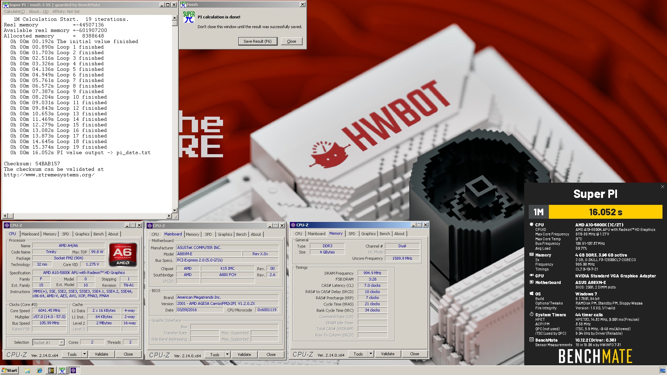Open the Start menu
The image size is (667, 375).
tap(9, 370)
